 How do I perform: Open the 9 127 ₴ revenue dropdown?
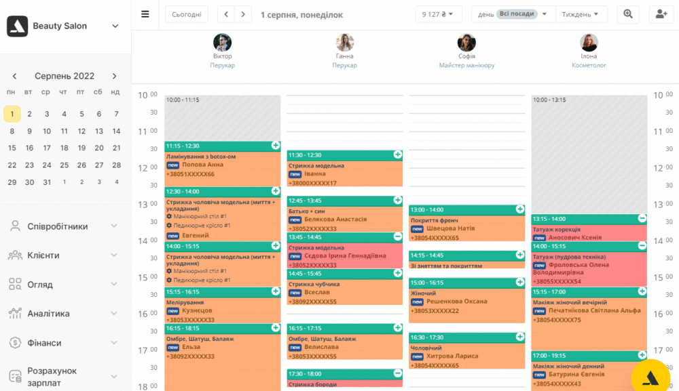[x=438, y=14]
